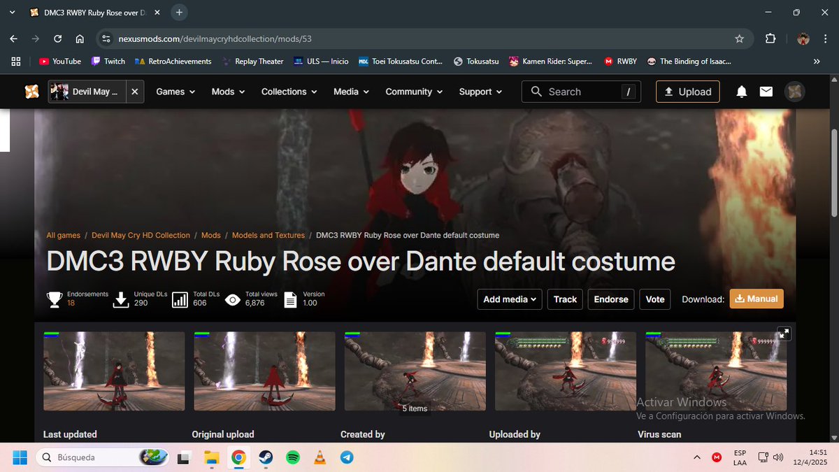This screenshot has width=839, height=472.
Task: Open Task View on the taskbar
Action: tap(184, 457)
